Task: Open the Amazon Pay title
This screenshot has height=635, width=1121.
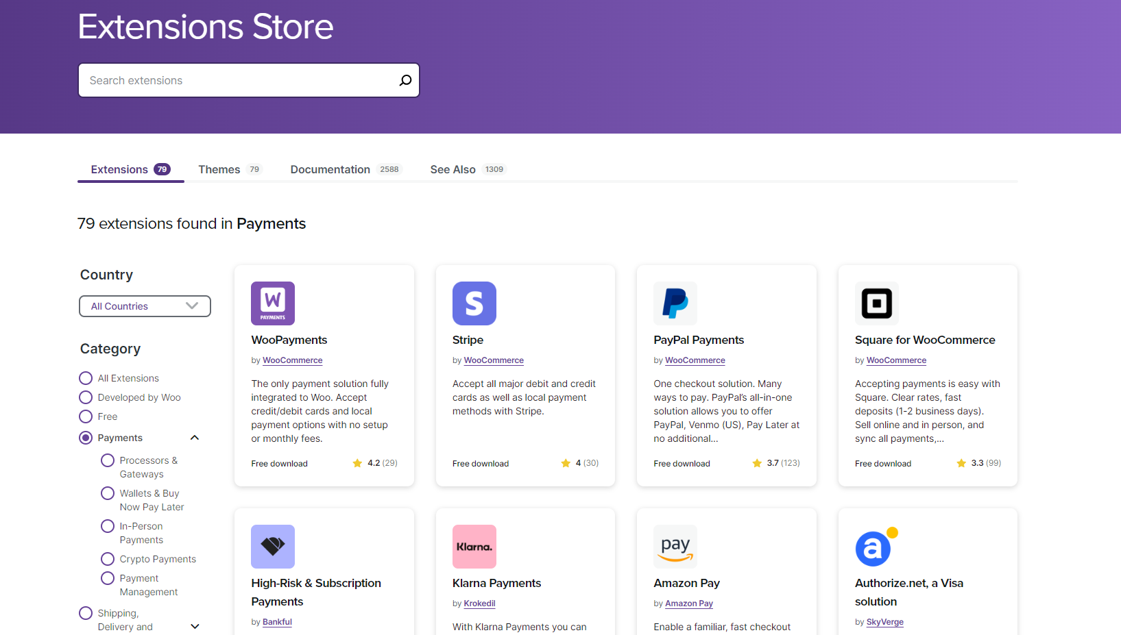Action: [686, 583]
